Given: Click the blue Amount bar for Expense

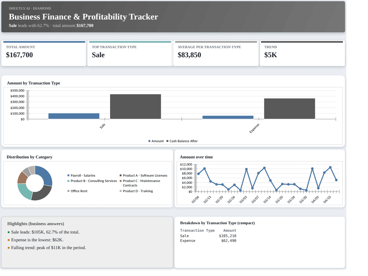Looking at the screenshot, I should 228,117.
